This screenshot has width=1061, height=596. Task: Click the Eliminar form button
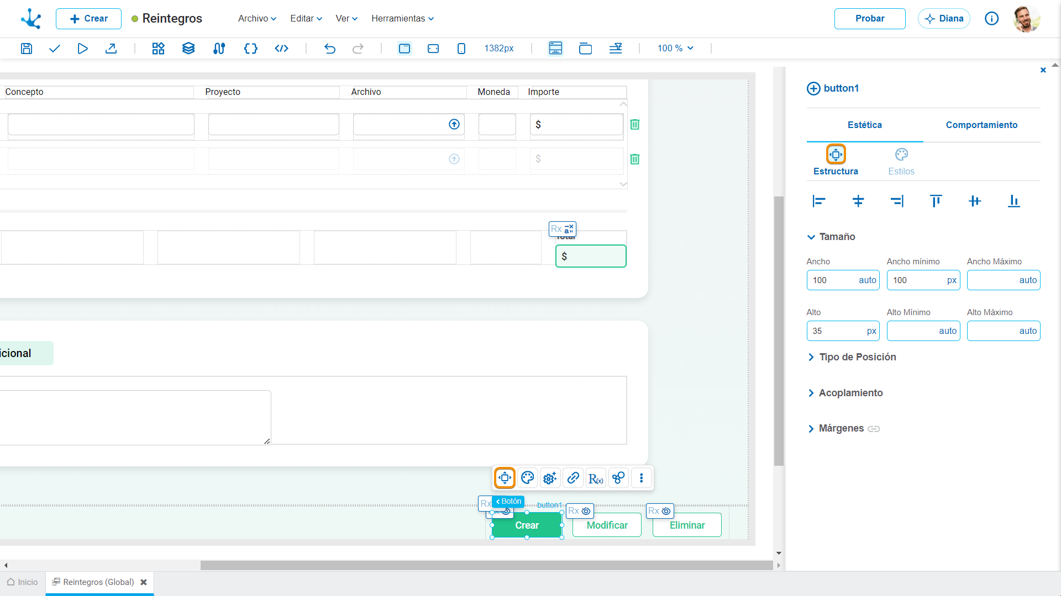(687, 525)
